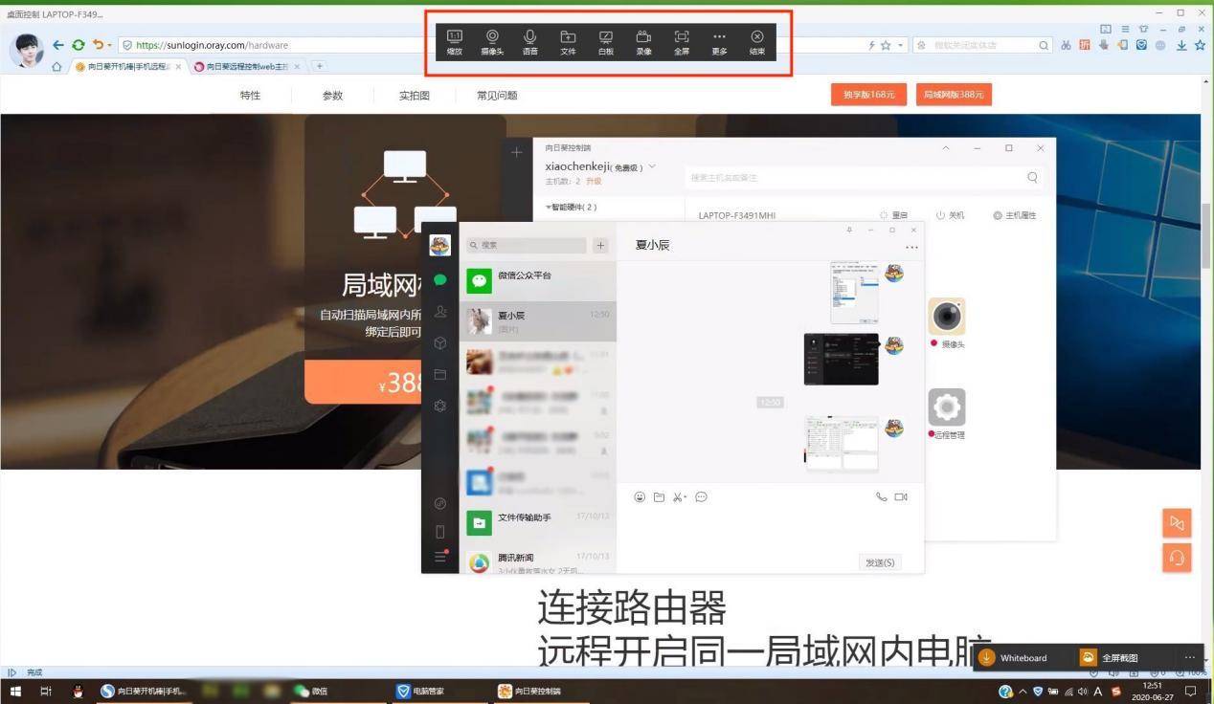Switch to the 参数 tab on the webpage
The image size is (1214, 704).
[x=331, y=95]
